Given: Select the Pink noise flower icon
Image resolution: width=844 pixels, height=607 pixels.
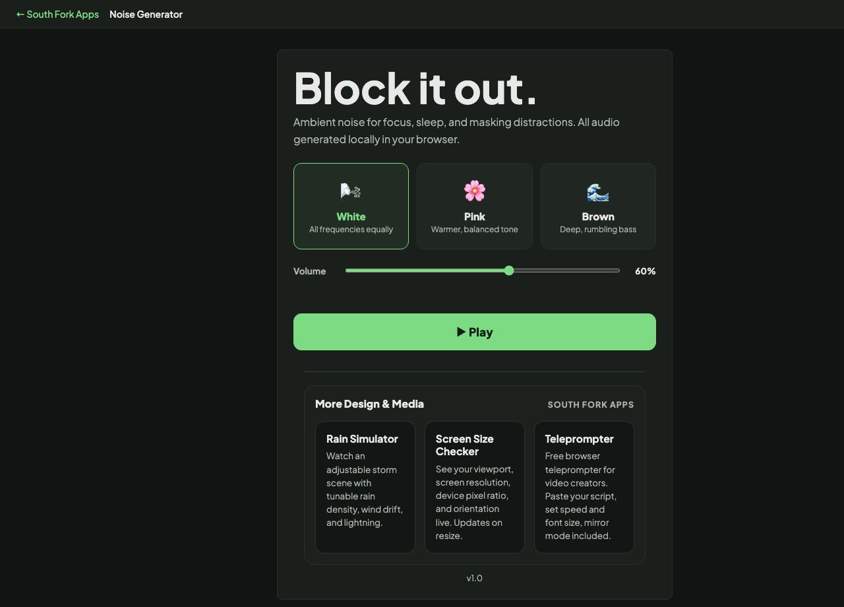Looking at the screenshot, I should tap(475, 191).
